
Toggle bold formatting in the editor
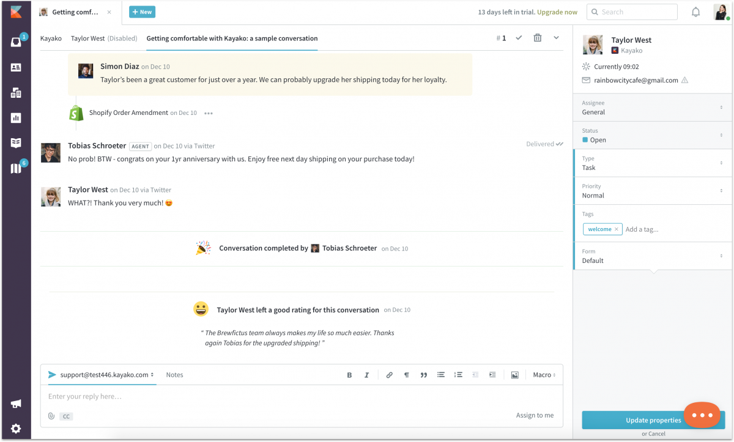click(x=349, y=375)
